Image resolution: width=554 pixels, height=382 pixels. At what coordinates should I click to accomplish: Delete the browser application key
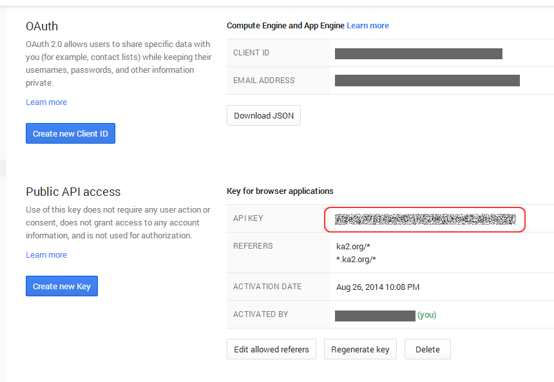[x=427, y=349]
